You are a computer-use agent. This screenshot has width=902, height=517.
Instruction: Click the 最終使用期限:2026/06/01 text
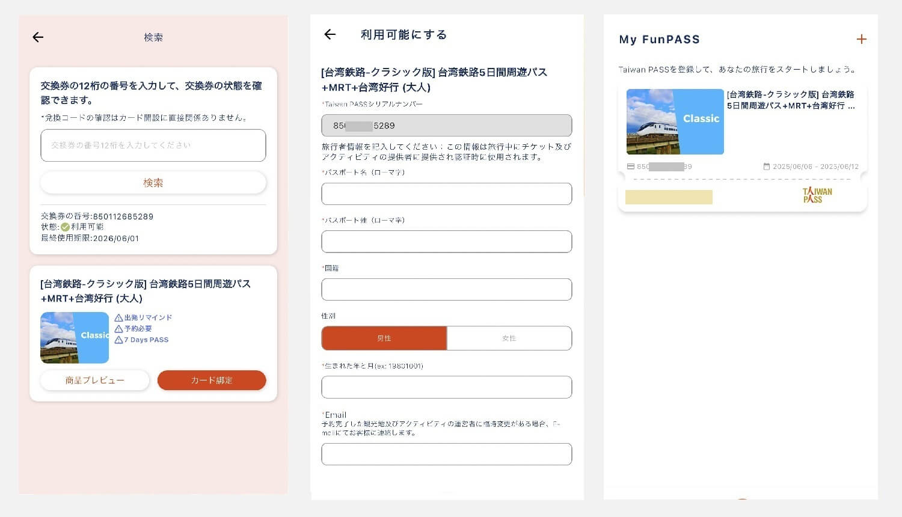[x=90, y=238]
